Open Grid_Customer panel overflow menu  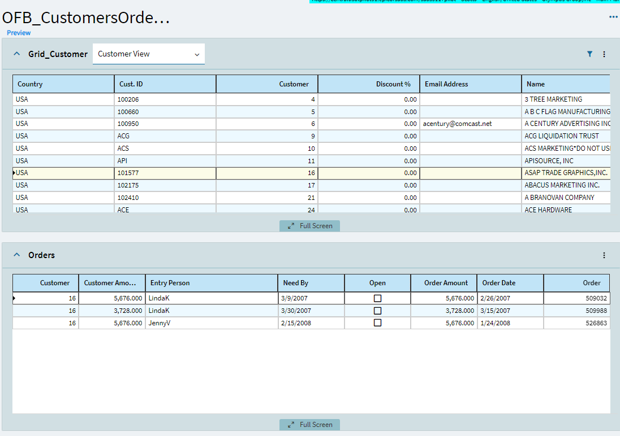tap(604, 54)
